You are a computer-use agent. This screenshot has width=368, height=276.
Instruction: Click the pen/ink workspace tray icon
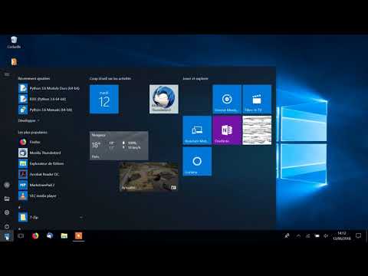pyautogui.click(x=287, y=236)
